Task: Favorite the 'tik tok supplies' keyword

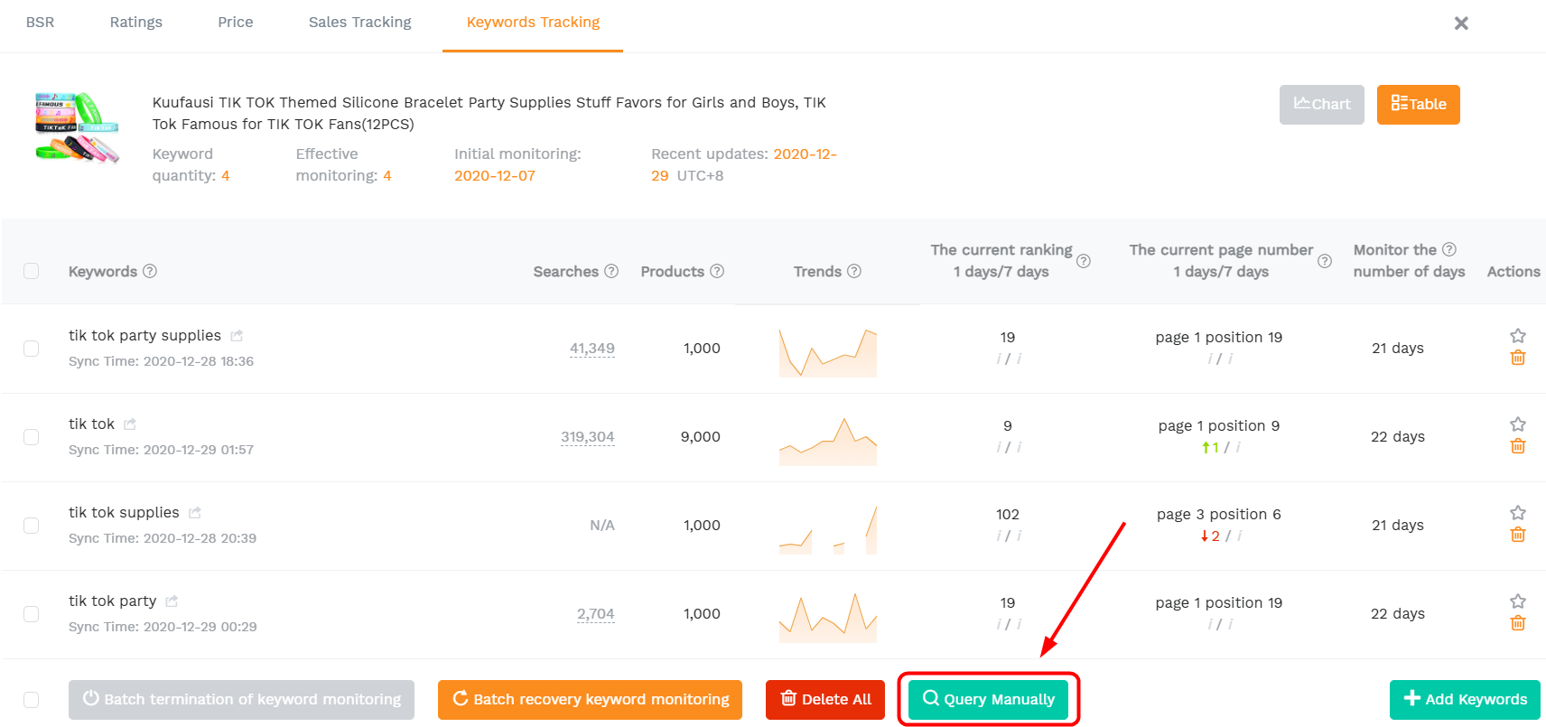Action: click(x=1518, y=513)
